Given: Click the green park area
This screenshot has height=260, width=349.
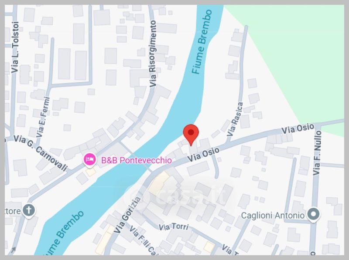Looking at the screenshot, I should [298, 56].
